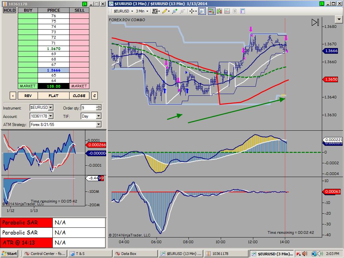Click the left arrow button beside REV
Screen dimensions: 344x258
(x=13, y=96)
